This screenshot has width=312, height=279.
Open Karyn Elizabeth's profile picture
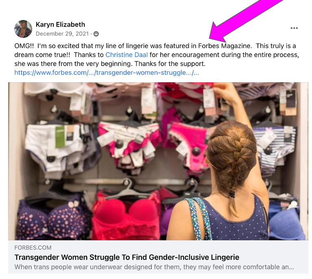point(23,29)
